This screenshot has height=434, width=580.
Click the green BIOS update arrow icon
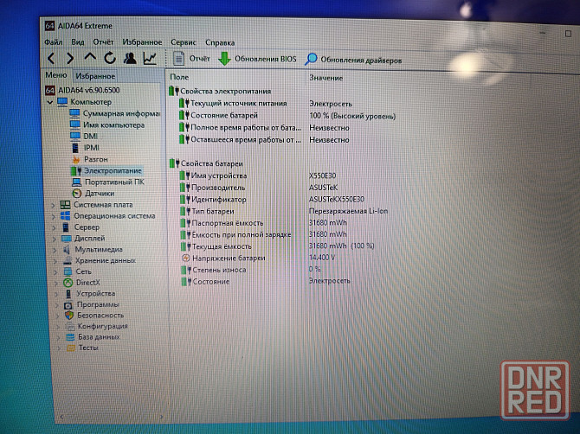pos(224,59)
